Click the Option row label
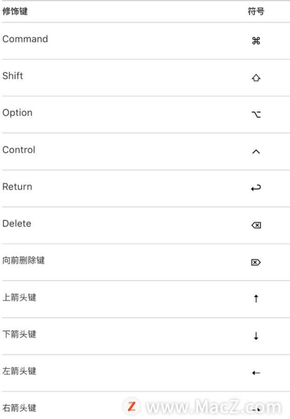 click(x=17, y=113)
